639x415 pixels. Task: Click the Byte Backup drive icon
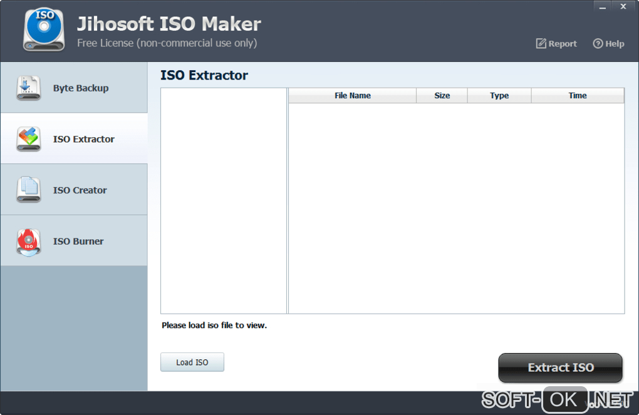coord(29,88)
